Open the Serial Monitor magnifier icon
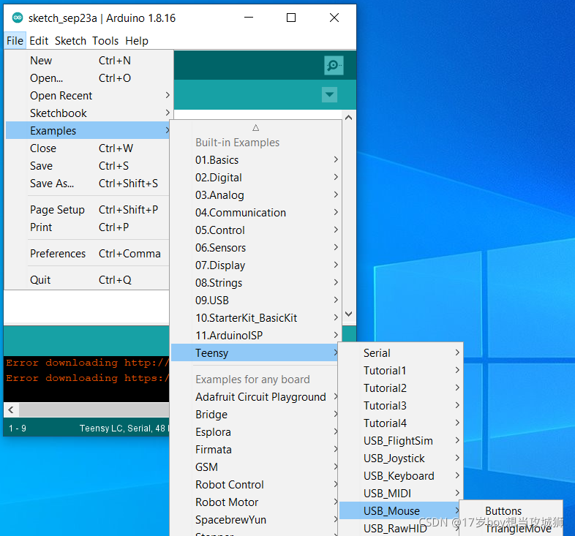The width and height of the screenshot is (575, 536). click(334, 65)
